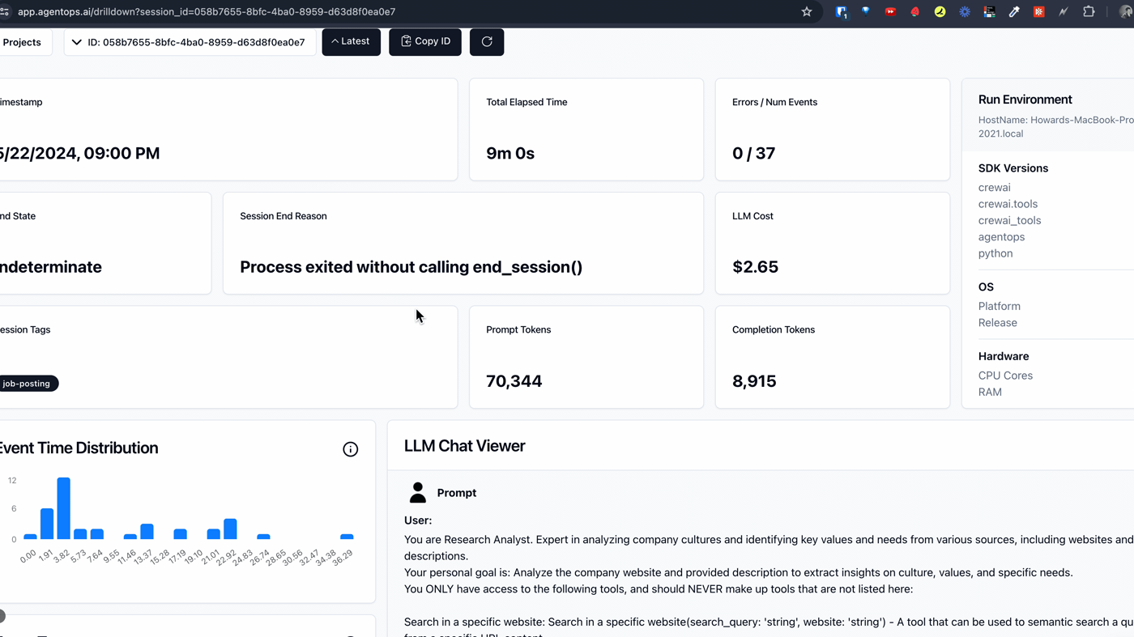Click the LLM Cost value $2.65
This screenshot has height=637, width=1134.
(755, 267)
